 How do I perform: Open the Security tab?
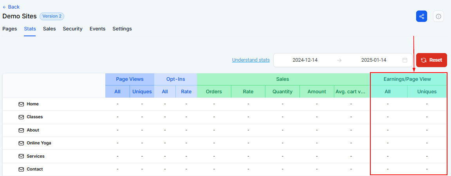73,28
